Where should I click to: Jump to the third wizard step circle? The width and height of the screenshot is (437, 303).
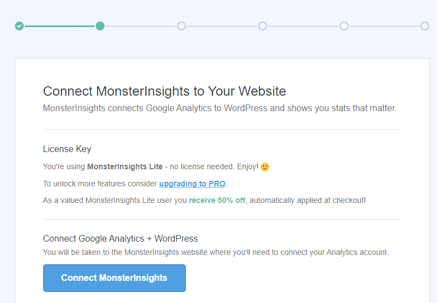point(181,26)
